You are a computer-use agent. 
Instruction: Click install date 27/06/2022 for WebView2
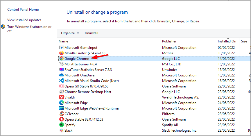[226, 108]
